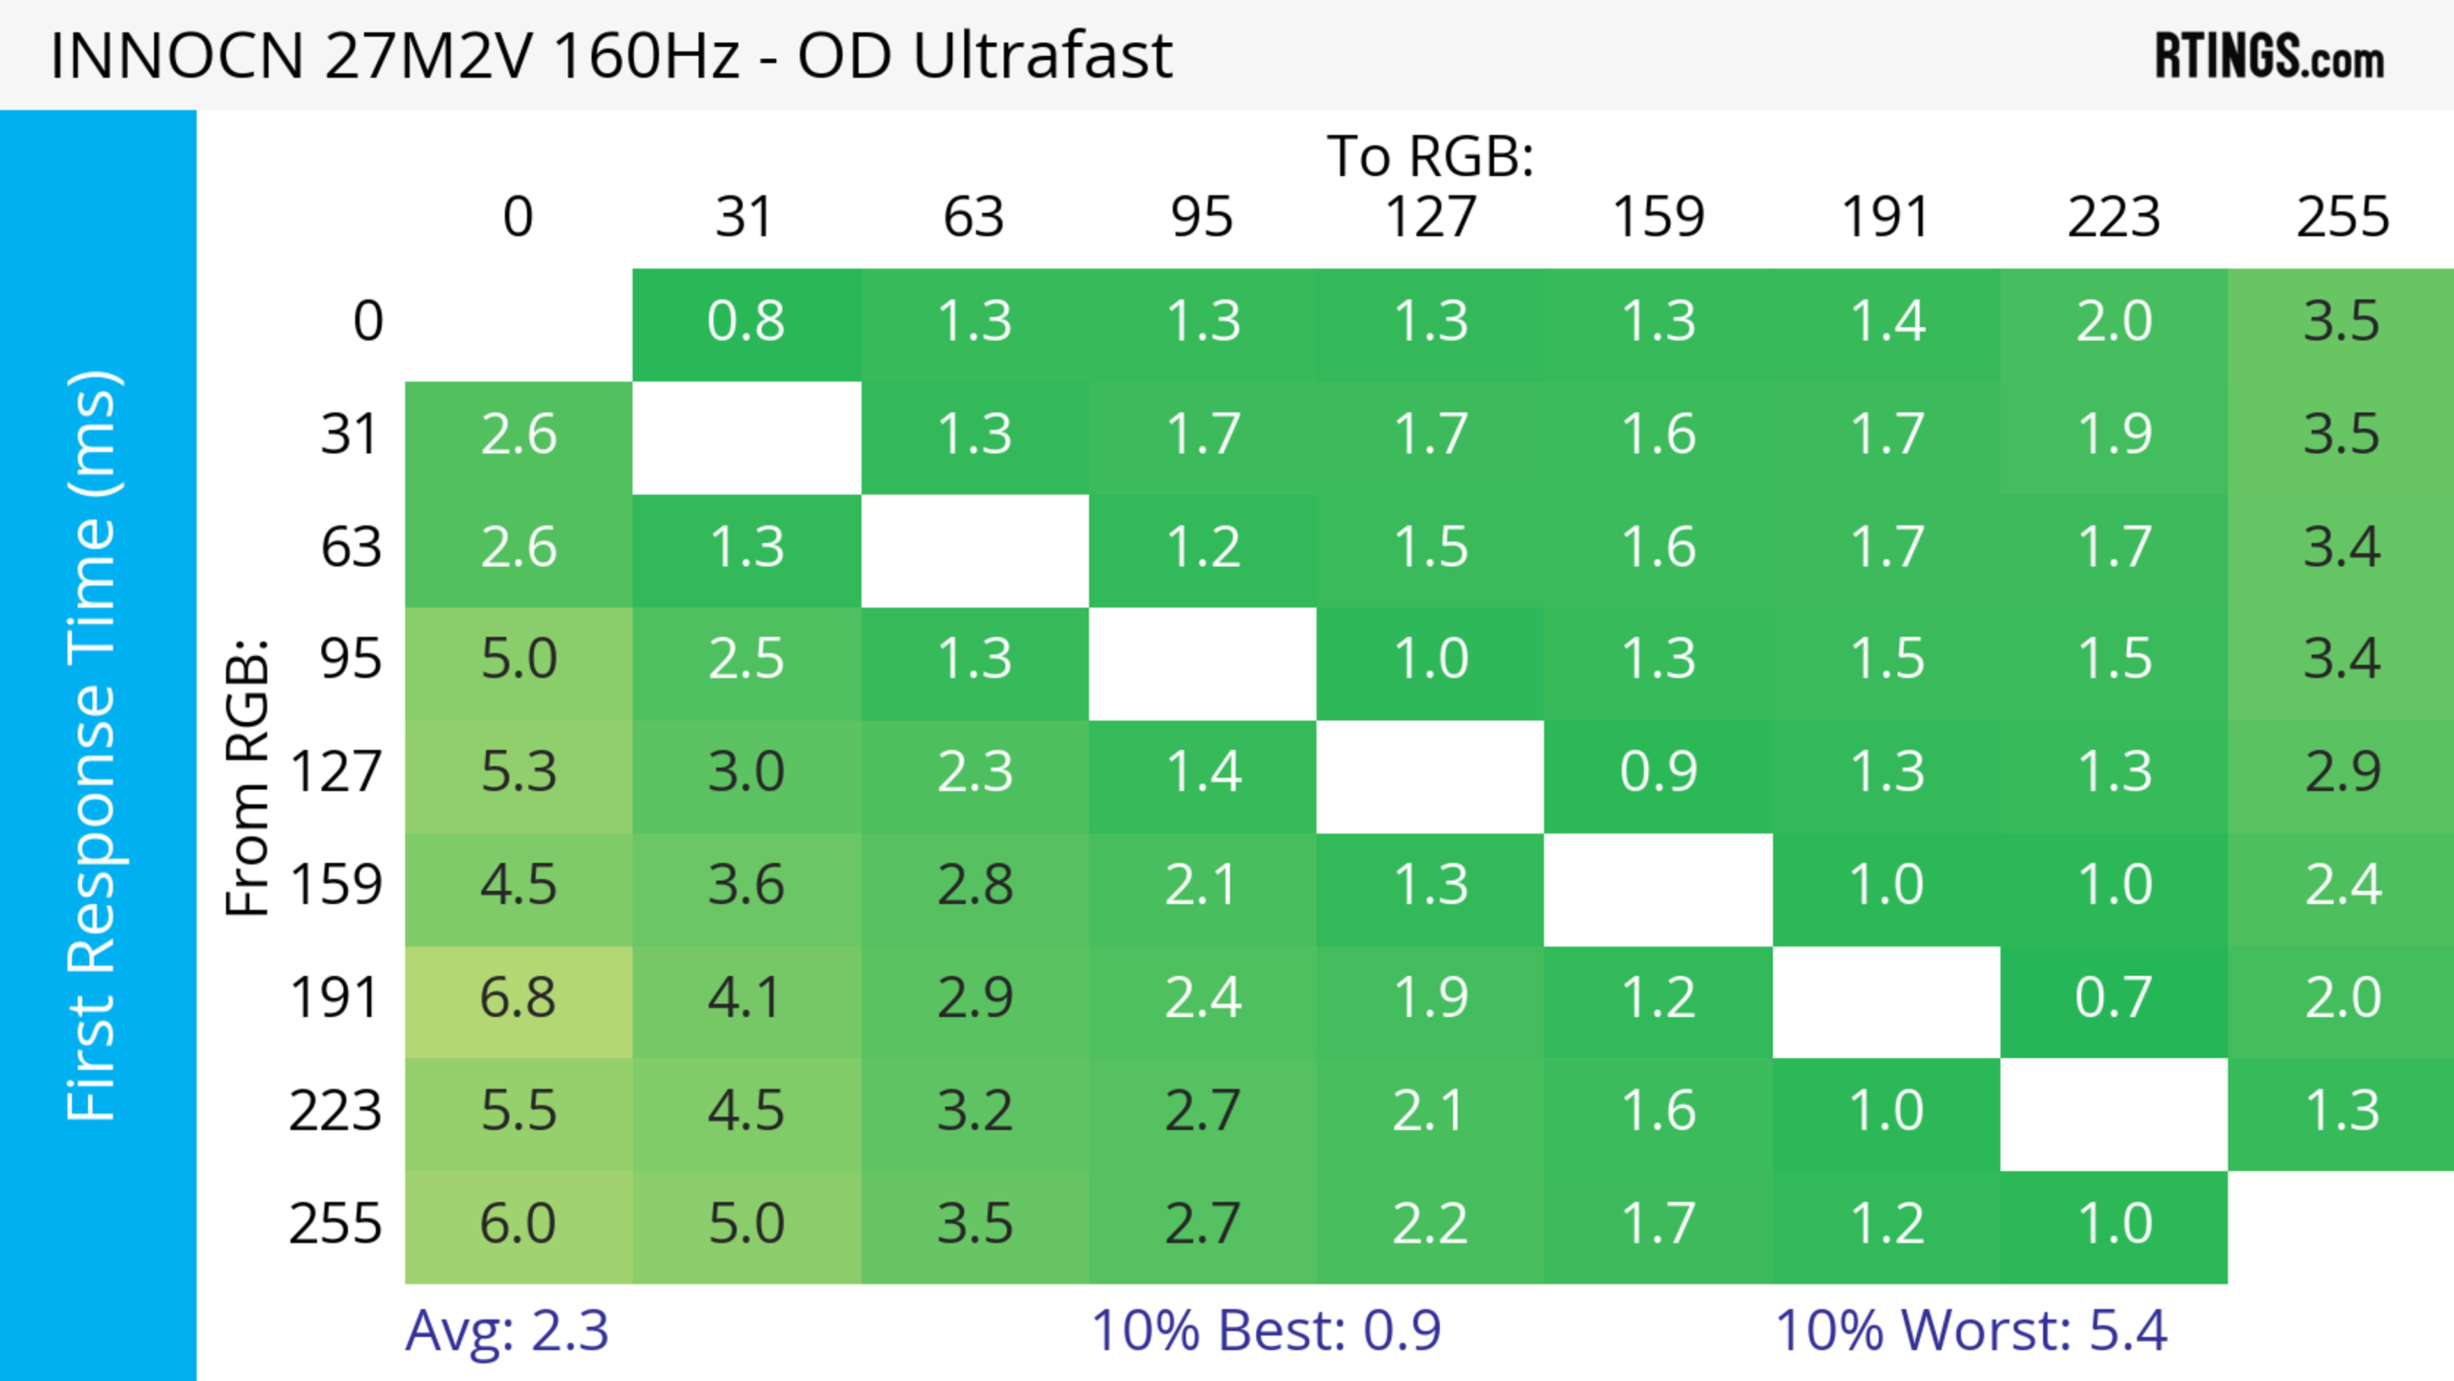Select the 2.2 cell in row 255
This screenshot has height=1381, width=2454.
click(x=1430, y=1225)
